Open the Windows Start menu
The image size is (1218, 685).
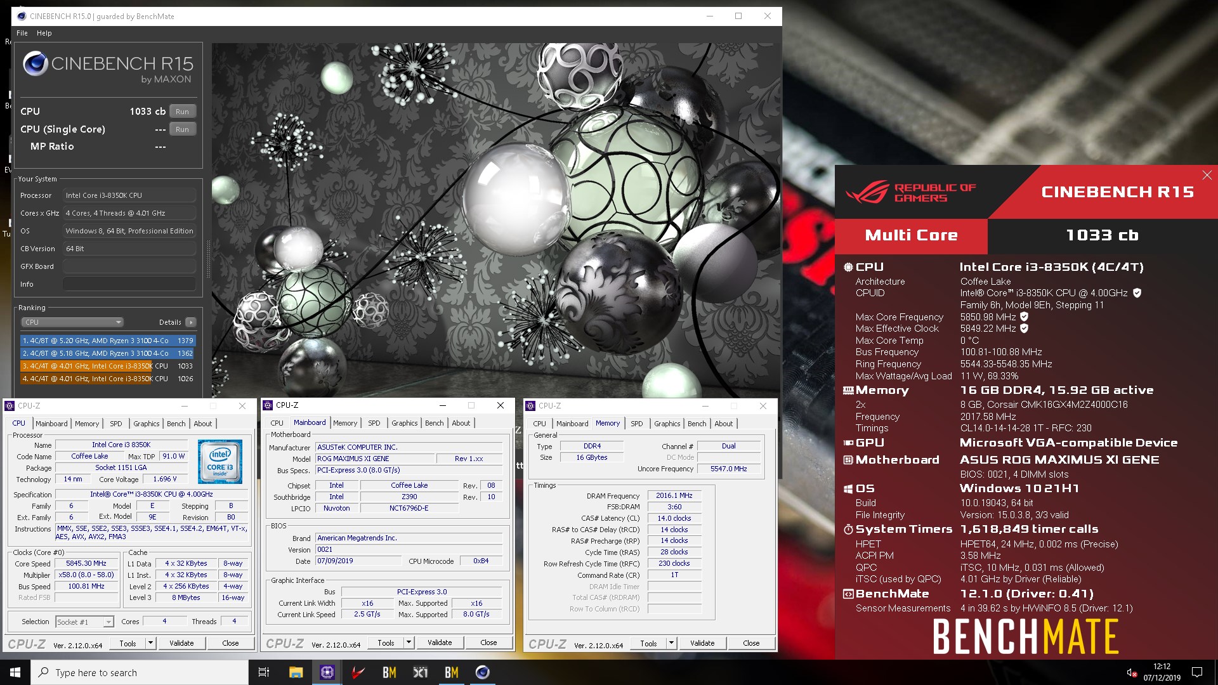click(x=15, y=672)
